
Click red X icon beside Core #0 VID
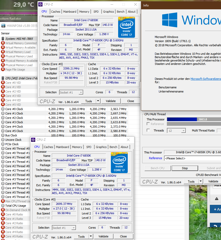(3, 82)
